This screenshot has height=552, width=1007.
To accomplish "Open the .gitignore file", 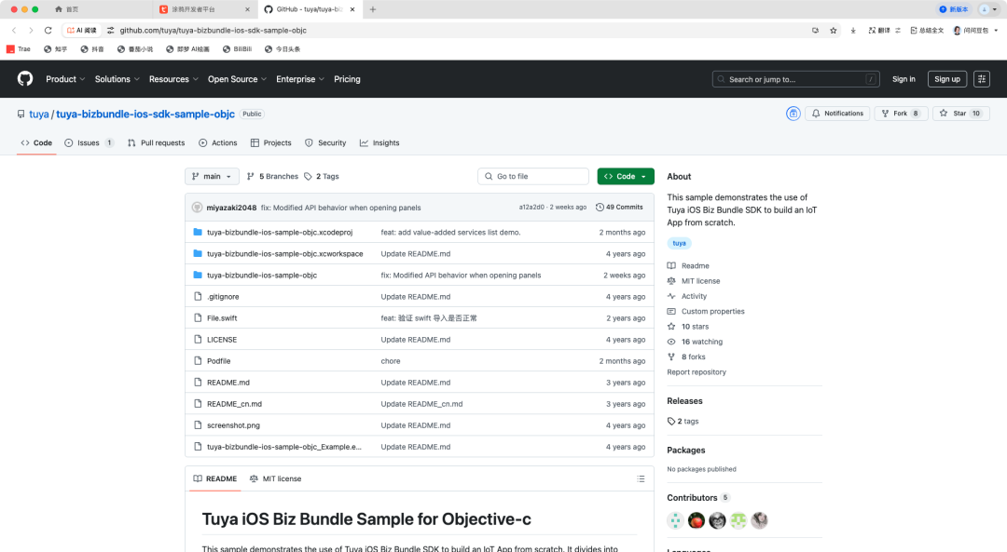I will point(223,297).
